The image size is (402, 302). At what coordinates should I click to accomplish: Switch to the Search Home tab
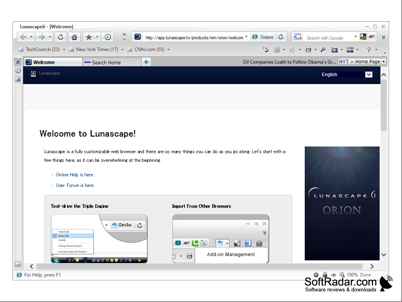112,62
